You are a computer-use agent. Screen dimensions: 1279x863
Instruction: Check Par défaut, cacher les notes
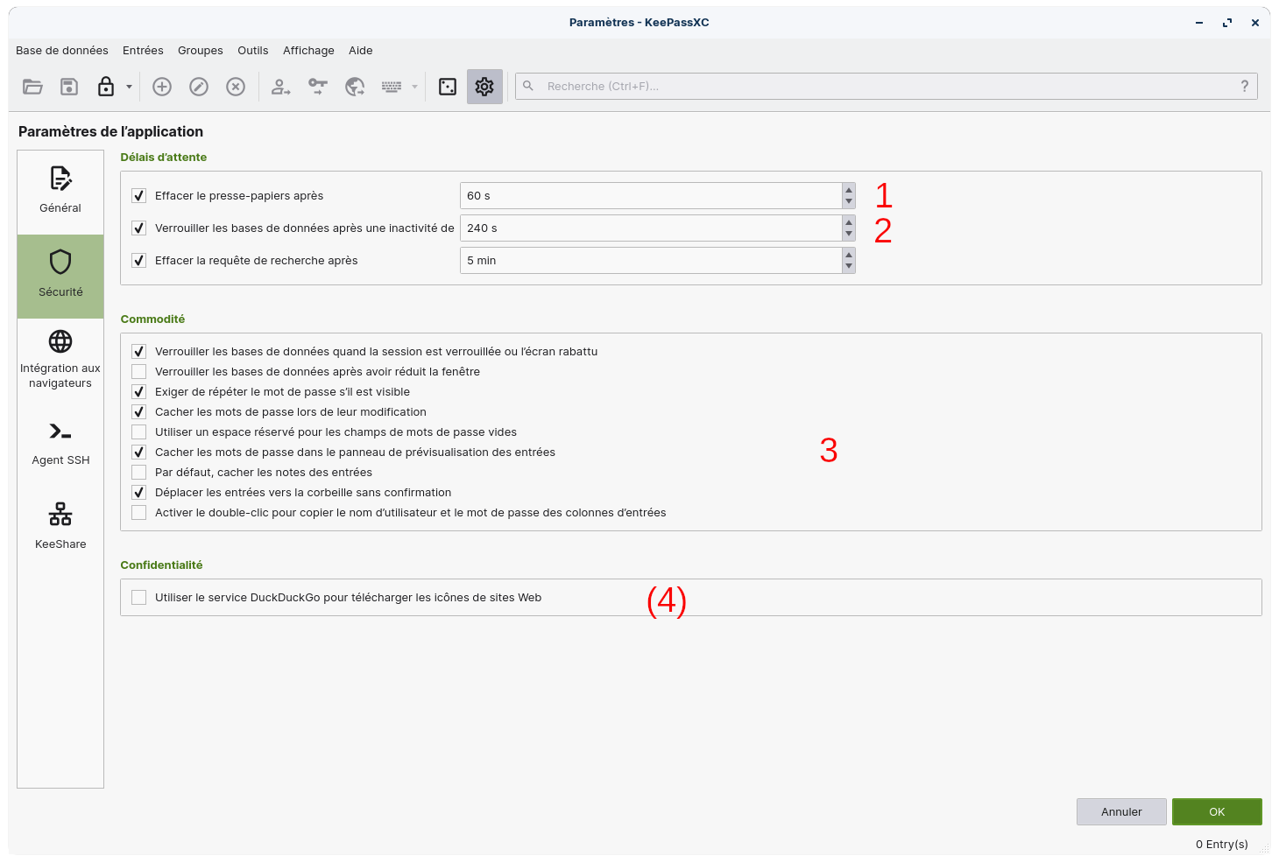(139, 473)
